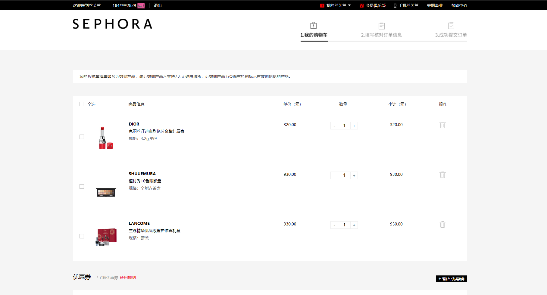This screenshot has width=547, height=295.
Task: Tick the LANCOME gift set checkbox
Action: pyautogui.click(x=82, y=236)
